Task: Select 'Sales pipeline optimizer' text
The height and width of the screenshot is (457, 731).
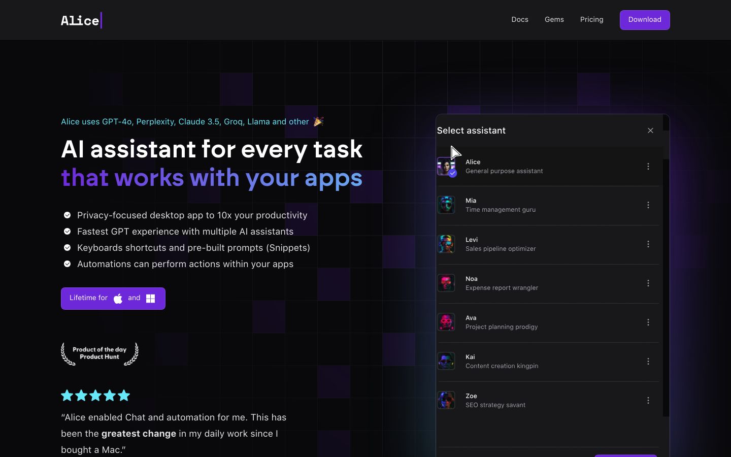Action: point(501,249)
